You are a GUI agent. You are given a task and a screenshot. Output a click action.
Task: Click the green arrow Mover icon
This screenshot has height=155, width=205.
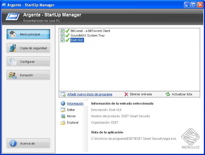63,116
